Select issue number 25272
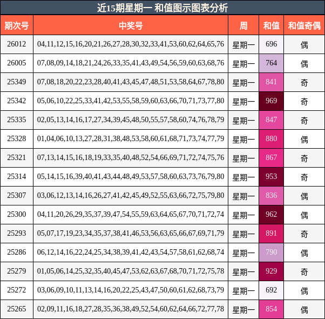This screenshot has width=325, height=319. click(17, 290)
